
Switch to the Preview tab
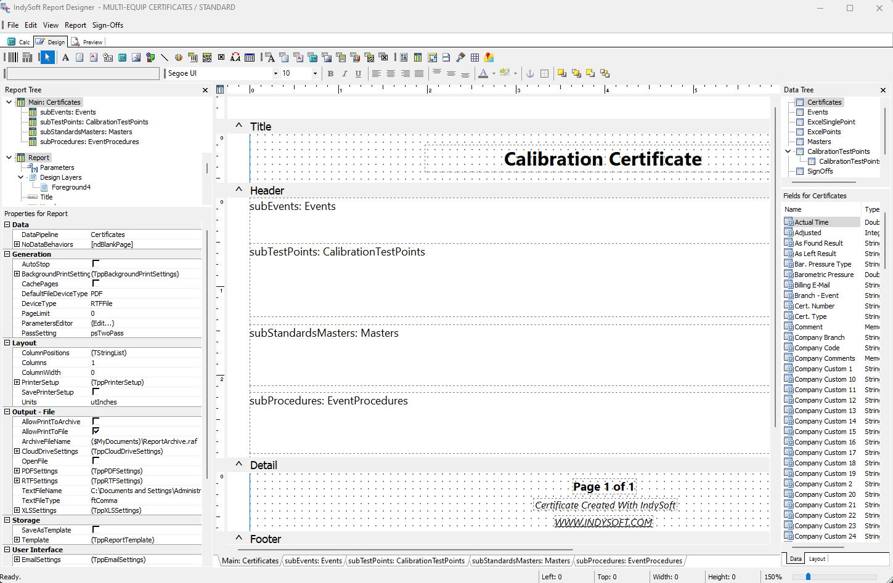click(x=88, y=42)
